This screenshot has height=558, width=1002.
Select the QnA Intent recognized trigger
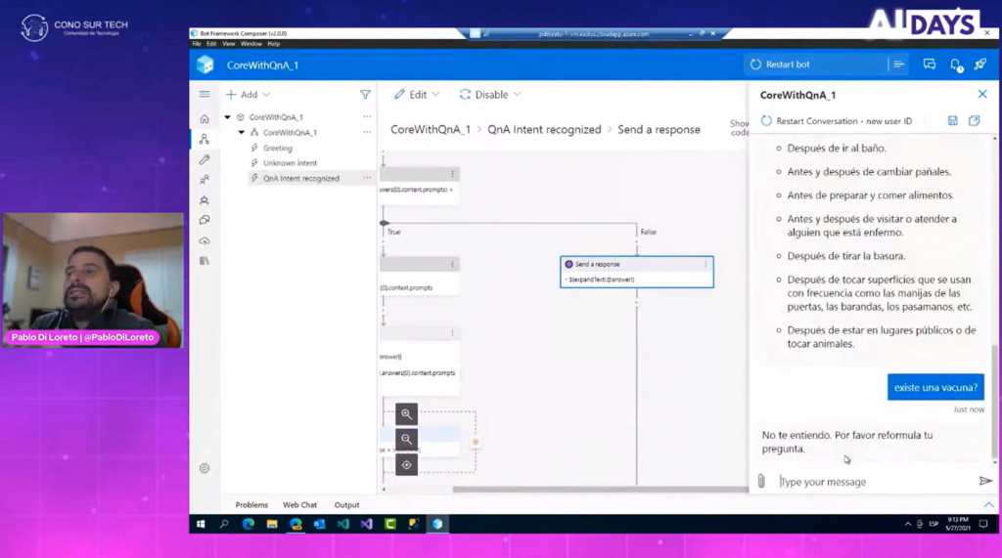[x=301, y=178]
